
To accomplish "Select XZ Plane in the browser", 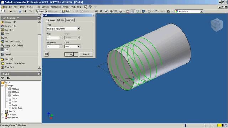I will pyautogui.click(x=14, y=92).
